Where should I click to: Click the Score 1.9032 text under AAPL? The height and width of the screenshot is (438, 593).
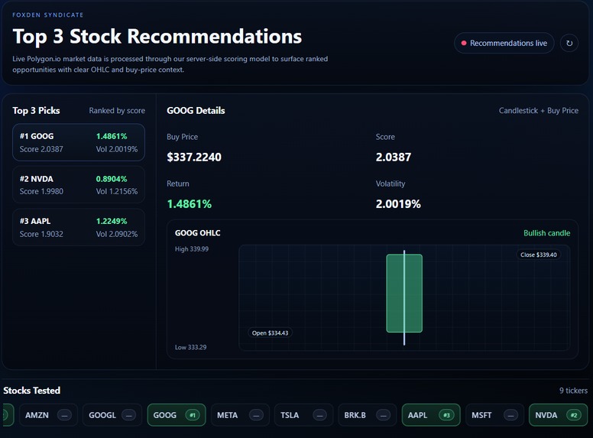pyautogui.click(x=41, y=234)
